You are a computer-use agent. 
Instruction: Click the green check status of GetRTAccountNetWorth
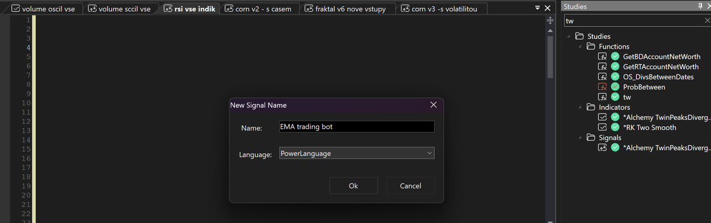[x=615, y=66]
